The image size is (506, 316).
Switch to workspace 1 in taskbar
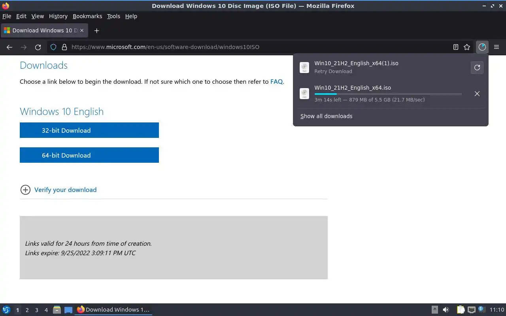17,310
